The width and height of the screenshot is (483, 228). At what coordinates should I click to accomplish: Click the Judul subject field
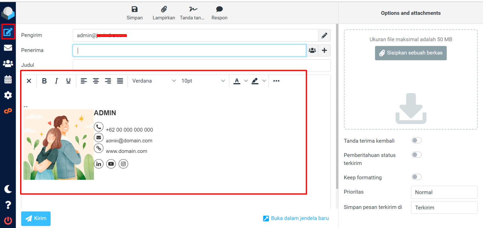pos(202,66)
